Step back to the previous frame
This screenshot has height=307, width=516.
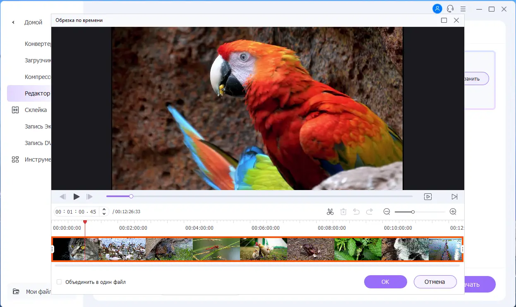tap(63, 197)
